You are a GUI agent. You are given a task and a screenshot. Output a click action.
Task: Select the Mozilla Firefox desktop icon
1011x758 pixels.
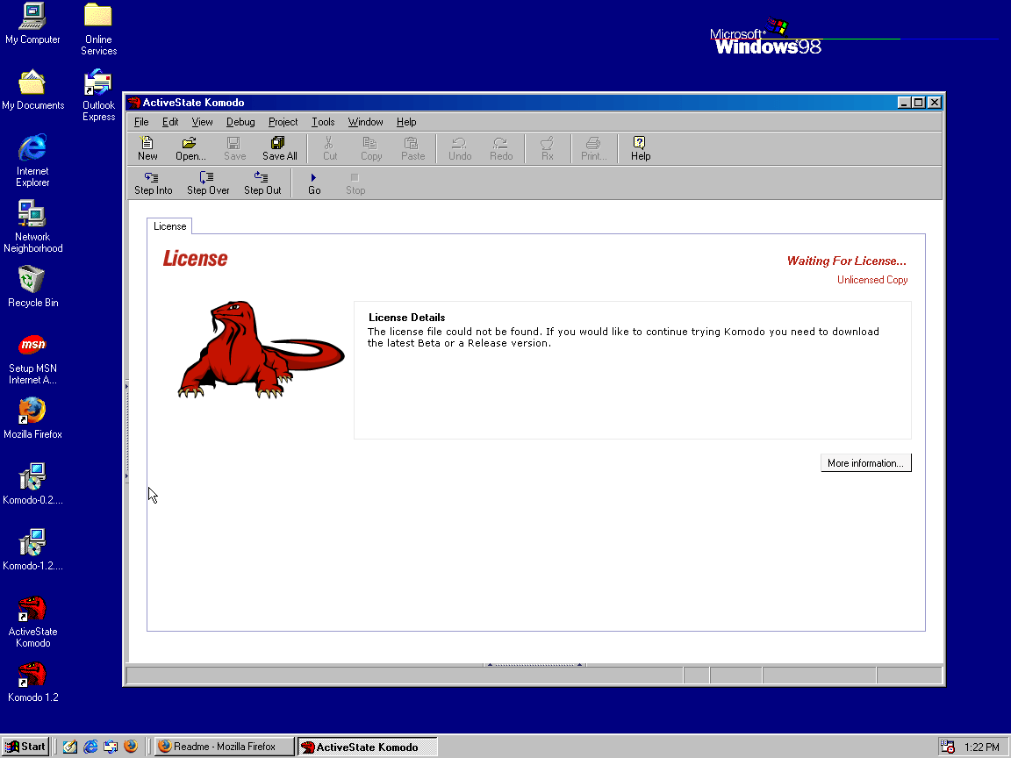(32, 419)
